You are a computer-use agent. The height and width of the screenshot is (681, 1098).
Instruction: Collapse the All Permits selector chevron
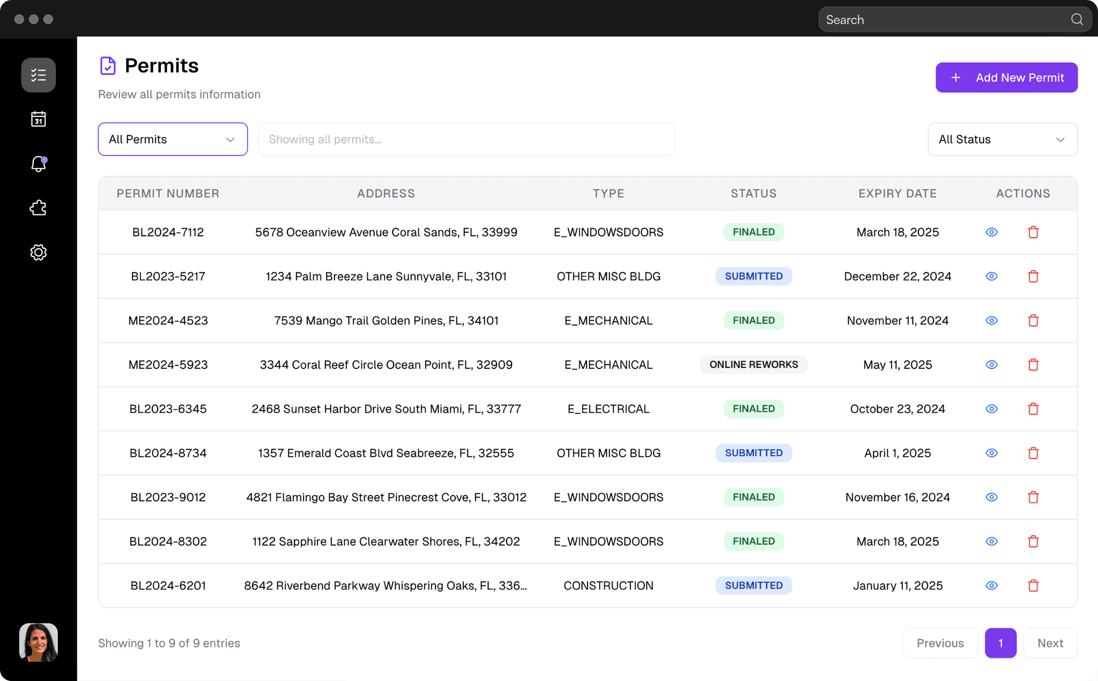[231, 139]
